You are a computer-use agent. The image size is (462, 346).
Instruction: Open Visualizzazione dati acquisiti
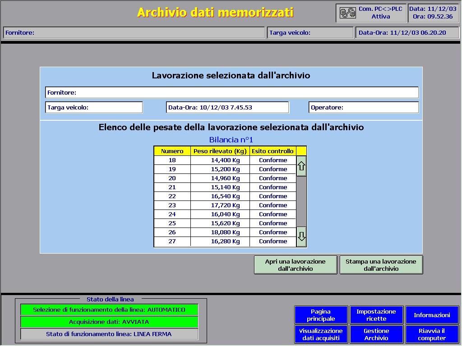coord(321,334)
